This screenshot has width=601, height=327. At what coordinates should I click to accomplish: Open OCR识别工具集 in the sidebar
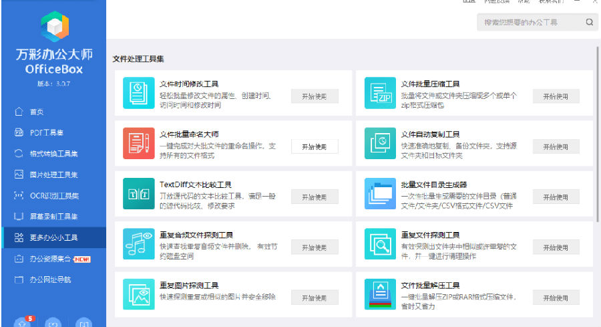pos(53,195)
